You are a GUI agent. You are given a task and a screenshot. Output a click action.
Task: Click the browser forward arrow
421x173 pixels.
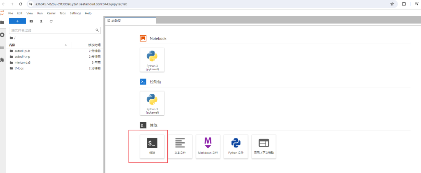[12, 4]
